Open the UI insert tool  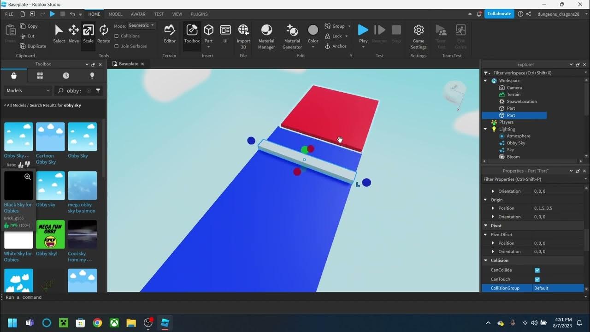coord(225,34)
